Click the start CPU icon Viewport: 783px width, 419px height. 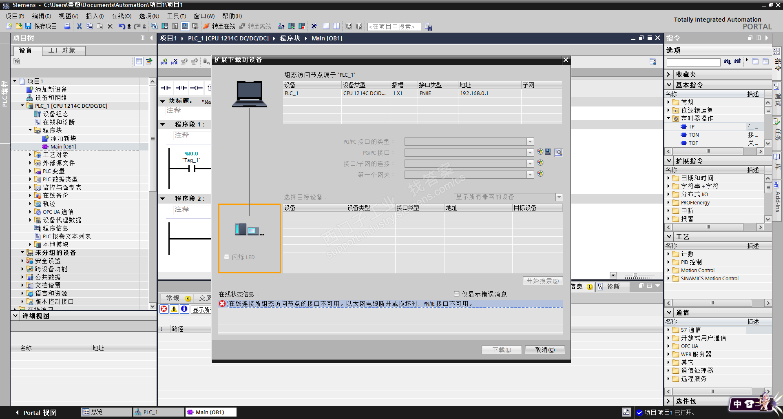tap(292, 26)
